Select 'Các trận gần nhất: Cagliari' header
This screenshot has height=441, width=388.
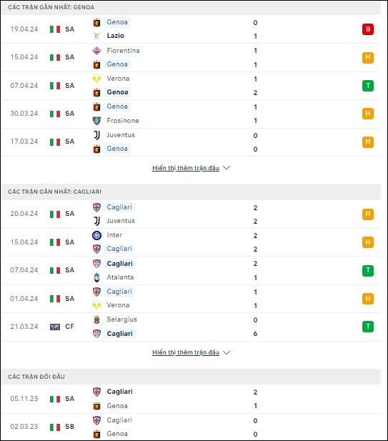point(191,192)
